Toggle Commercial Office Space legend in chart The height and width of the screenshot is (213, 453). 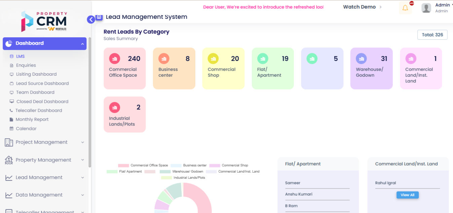click(143, 165)
